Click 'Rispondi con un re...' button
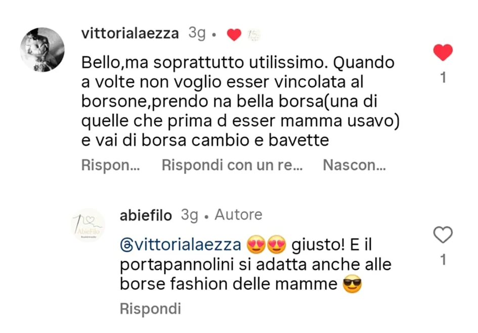 tap(232, 165)
